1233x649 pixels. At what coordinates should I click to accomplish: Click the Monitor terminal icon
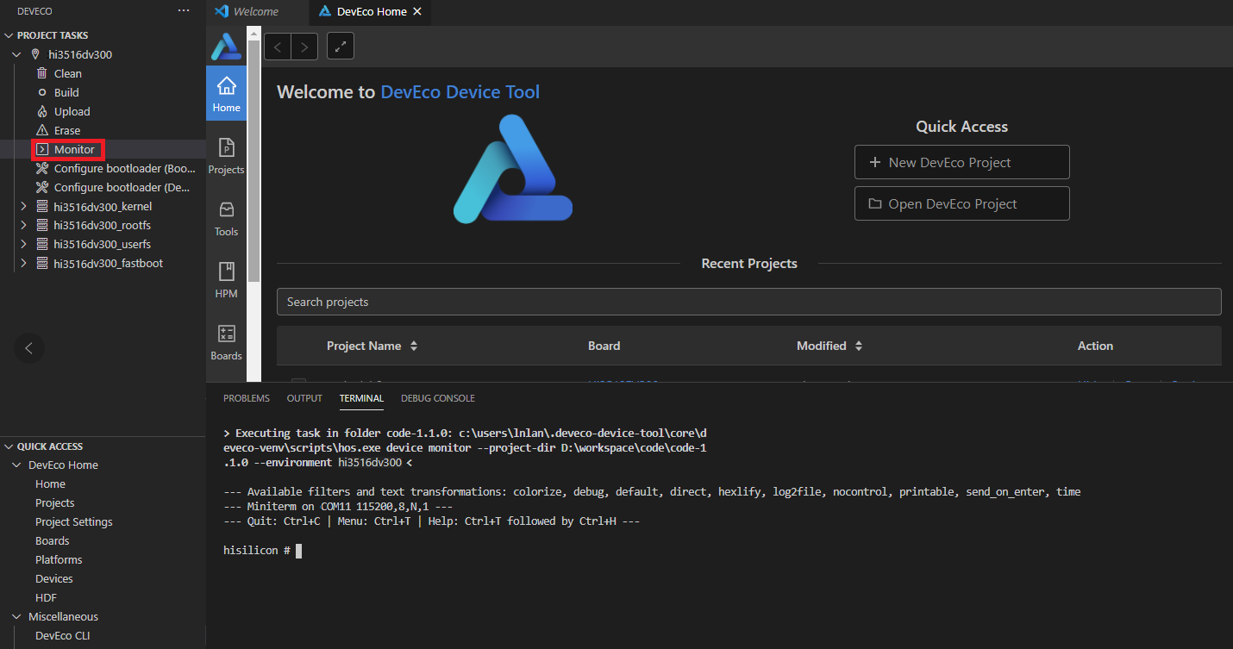(41, 149)
